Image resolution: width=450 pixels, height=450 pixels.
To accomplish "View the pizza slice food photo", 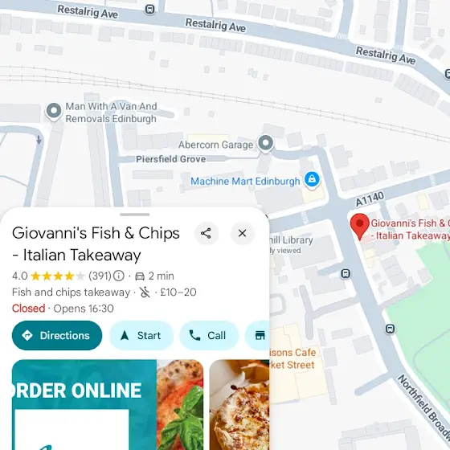I will (x=239, y=405).
